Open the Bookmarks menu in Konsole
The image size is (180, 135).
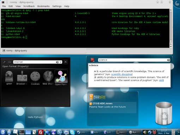point(43,6)
